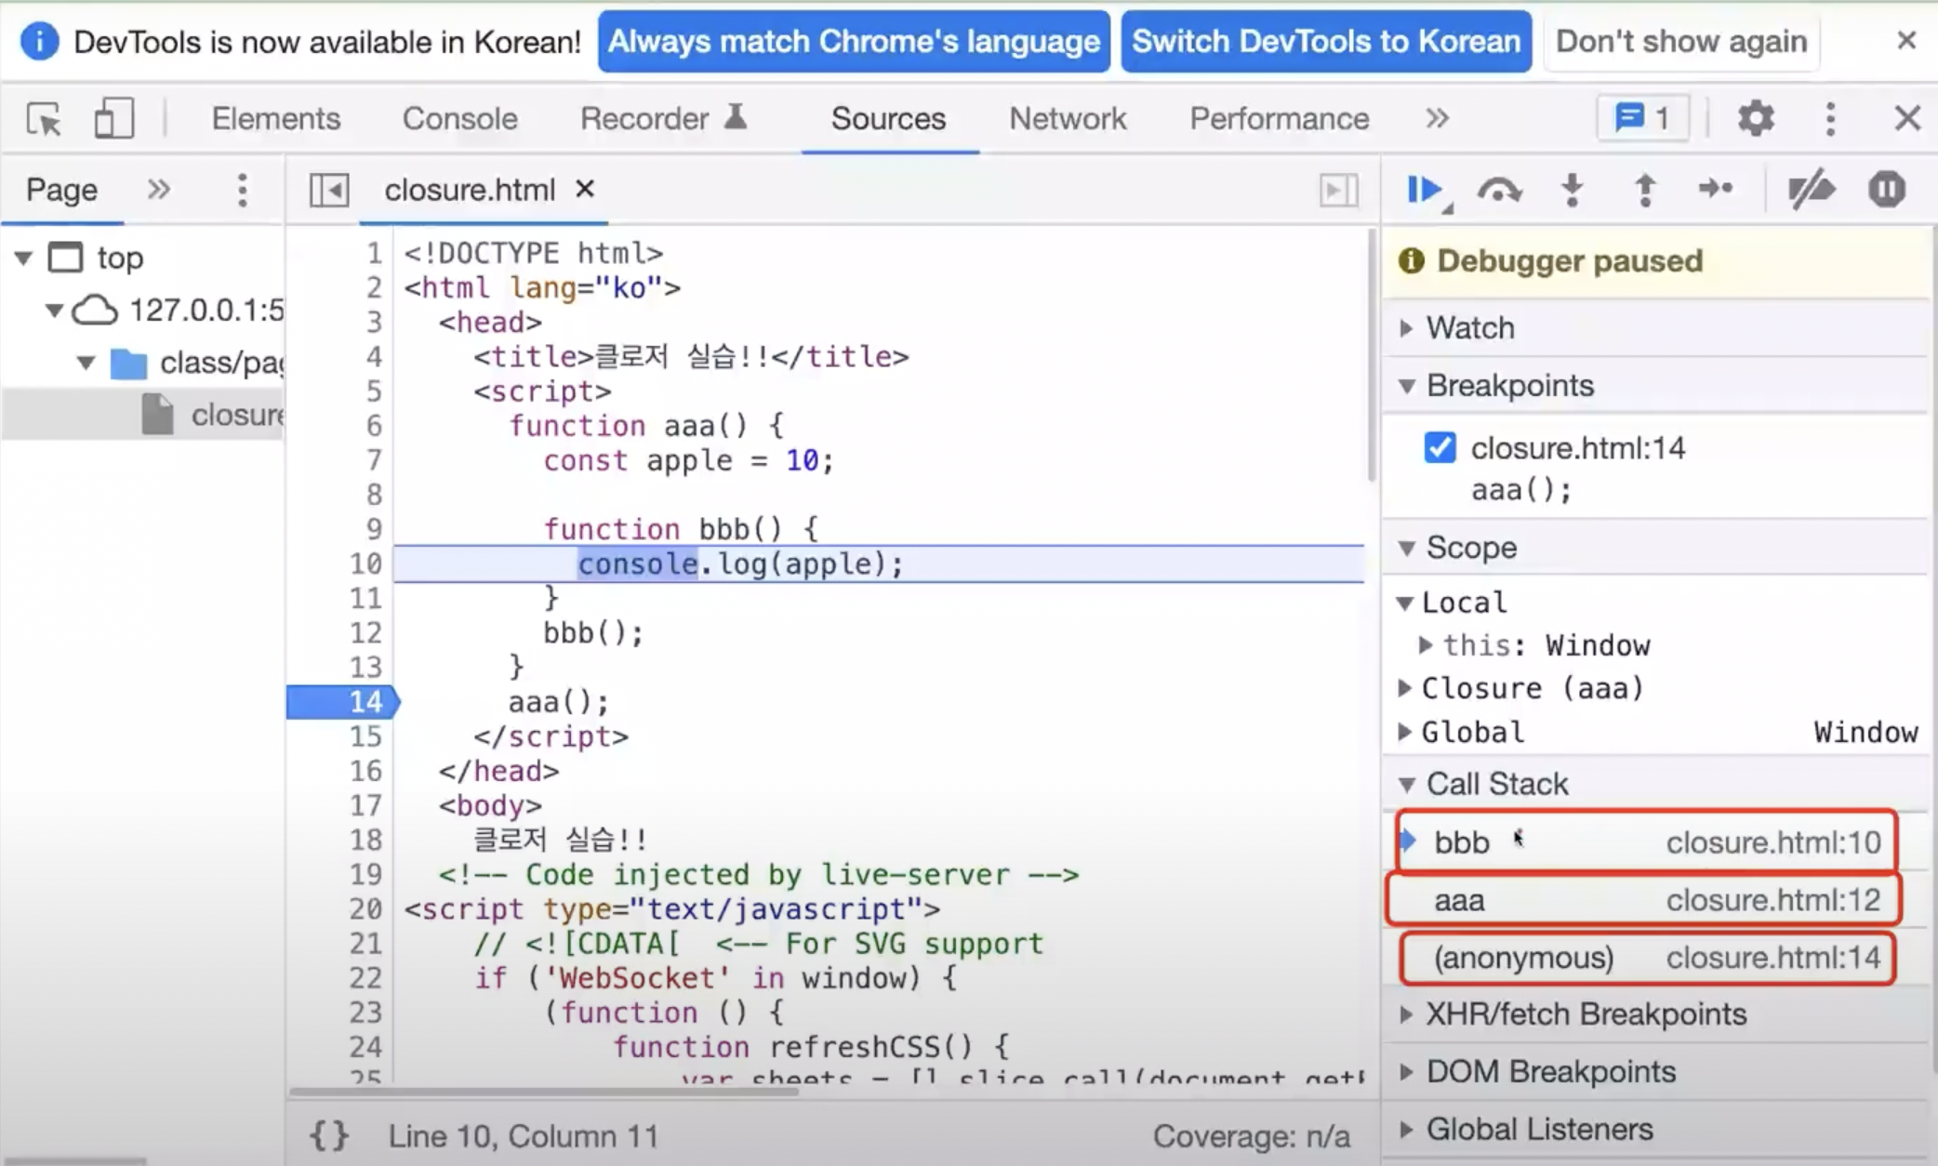Activate the inspect element picker icon
Viewport: 1938px width, 1166px height.
[x=44, y=119]
